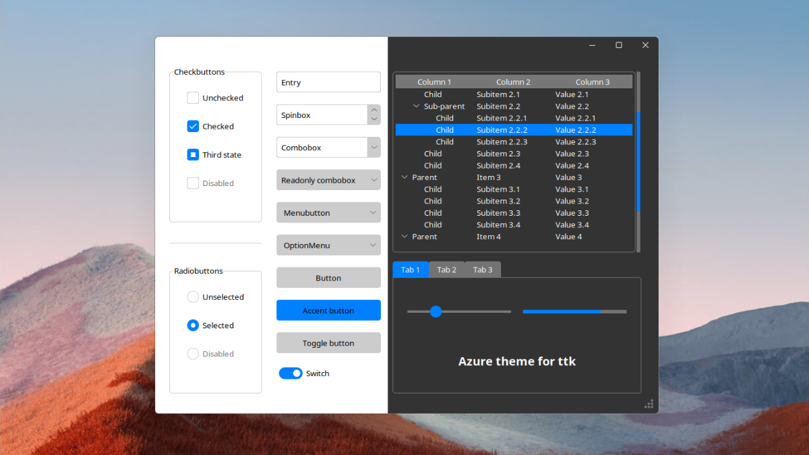This screenshot has height=455, width=809.
Task: Close the window
Action: 645,45
